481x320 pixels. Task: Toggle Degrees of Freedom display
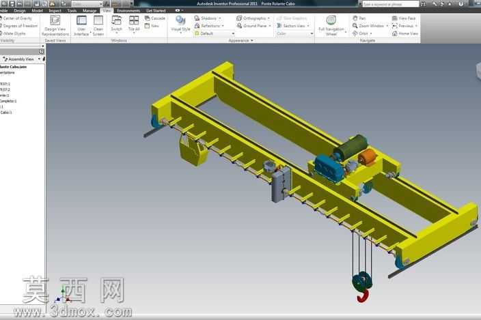pyautogui.click(x=18, y=26)
